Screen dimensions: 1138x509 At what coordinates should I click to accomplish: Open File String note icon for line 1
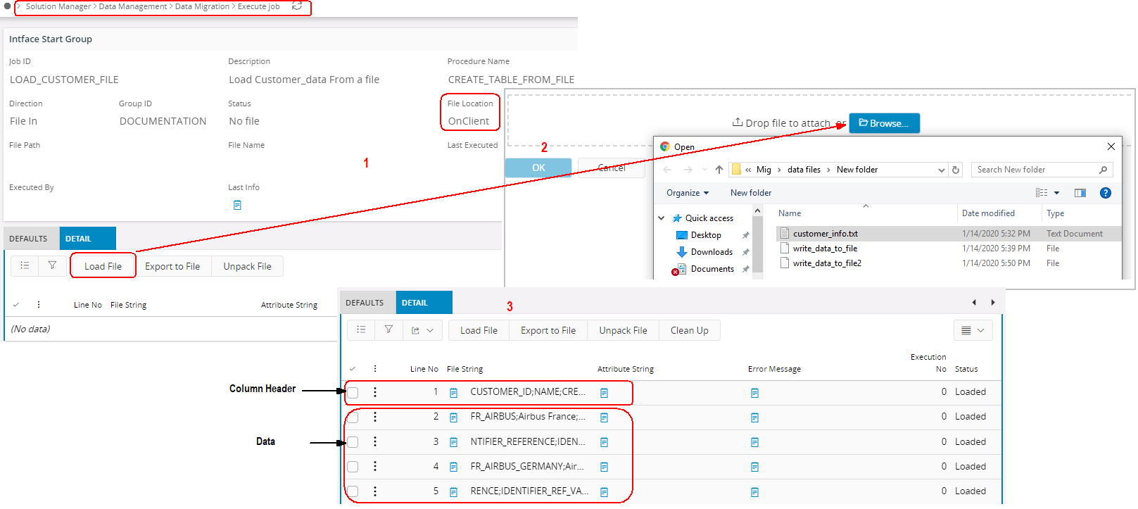(x=454, y=393)
